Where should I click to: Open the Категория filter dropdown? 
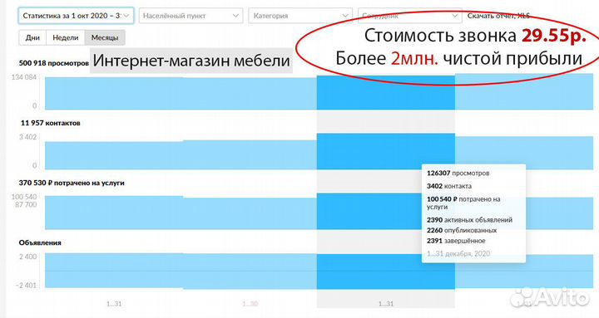click(300, 16)
